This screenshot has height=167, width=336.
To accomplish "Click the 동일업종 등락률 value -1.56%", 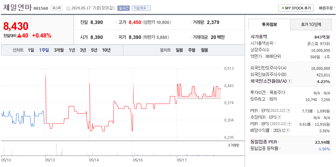I will click(x=324, y=149).
